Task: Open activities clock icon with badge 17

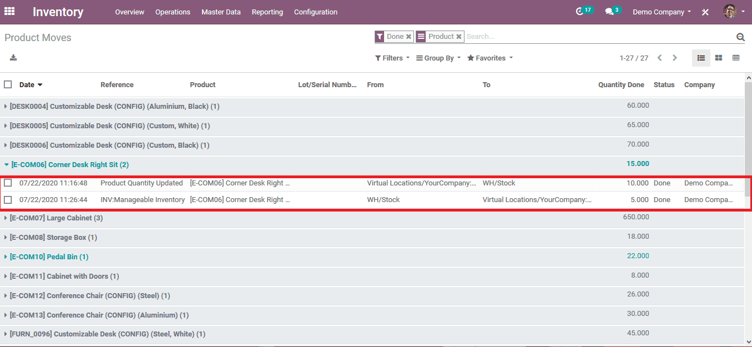Action: pyautogui.click(x=584, y=11)
